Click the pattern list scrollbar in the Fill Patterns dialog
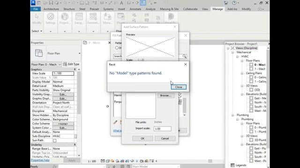 [184, 105]
